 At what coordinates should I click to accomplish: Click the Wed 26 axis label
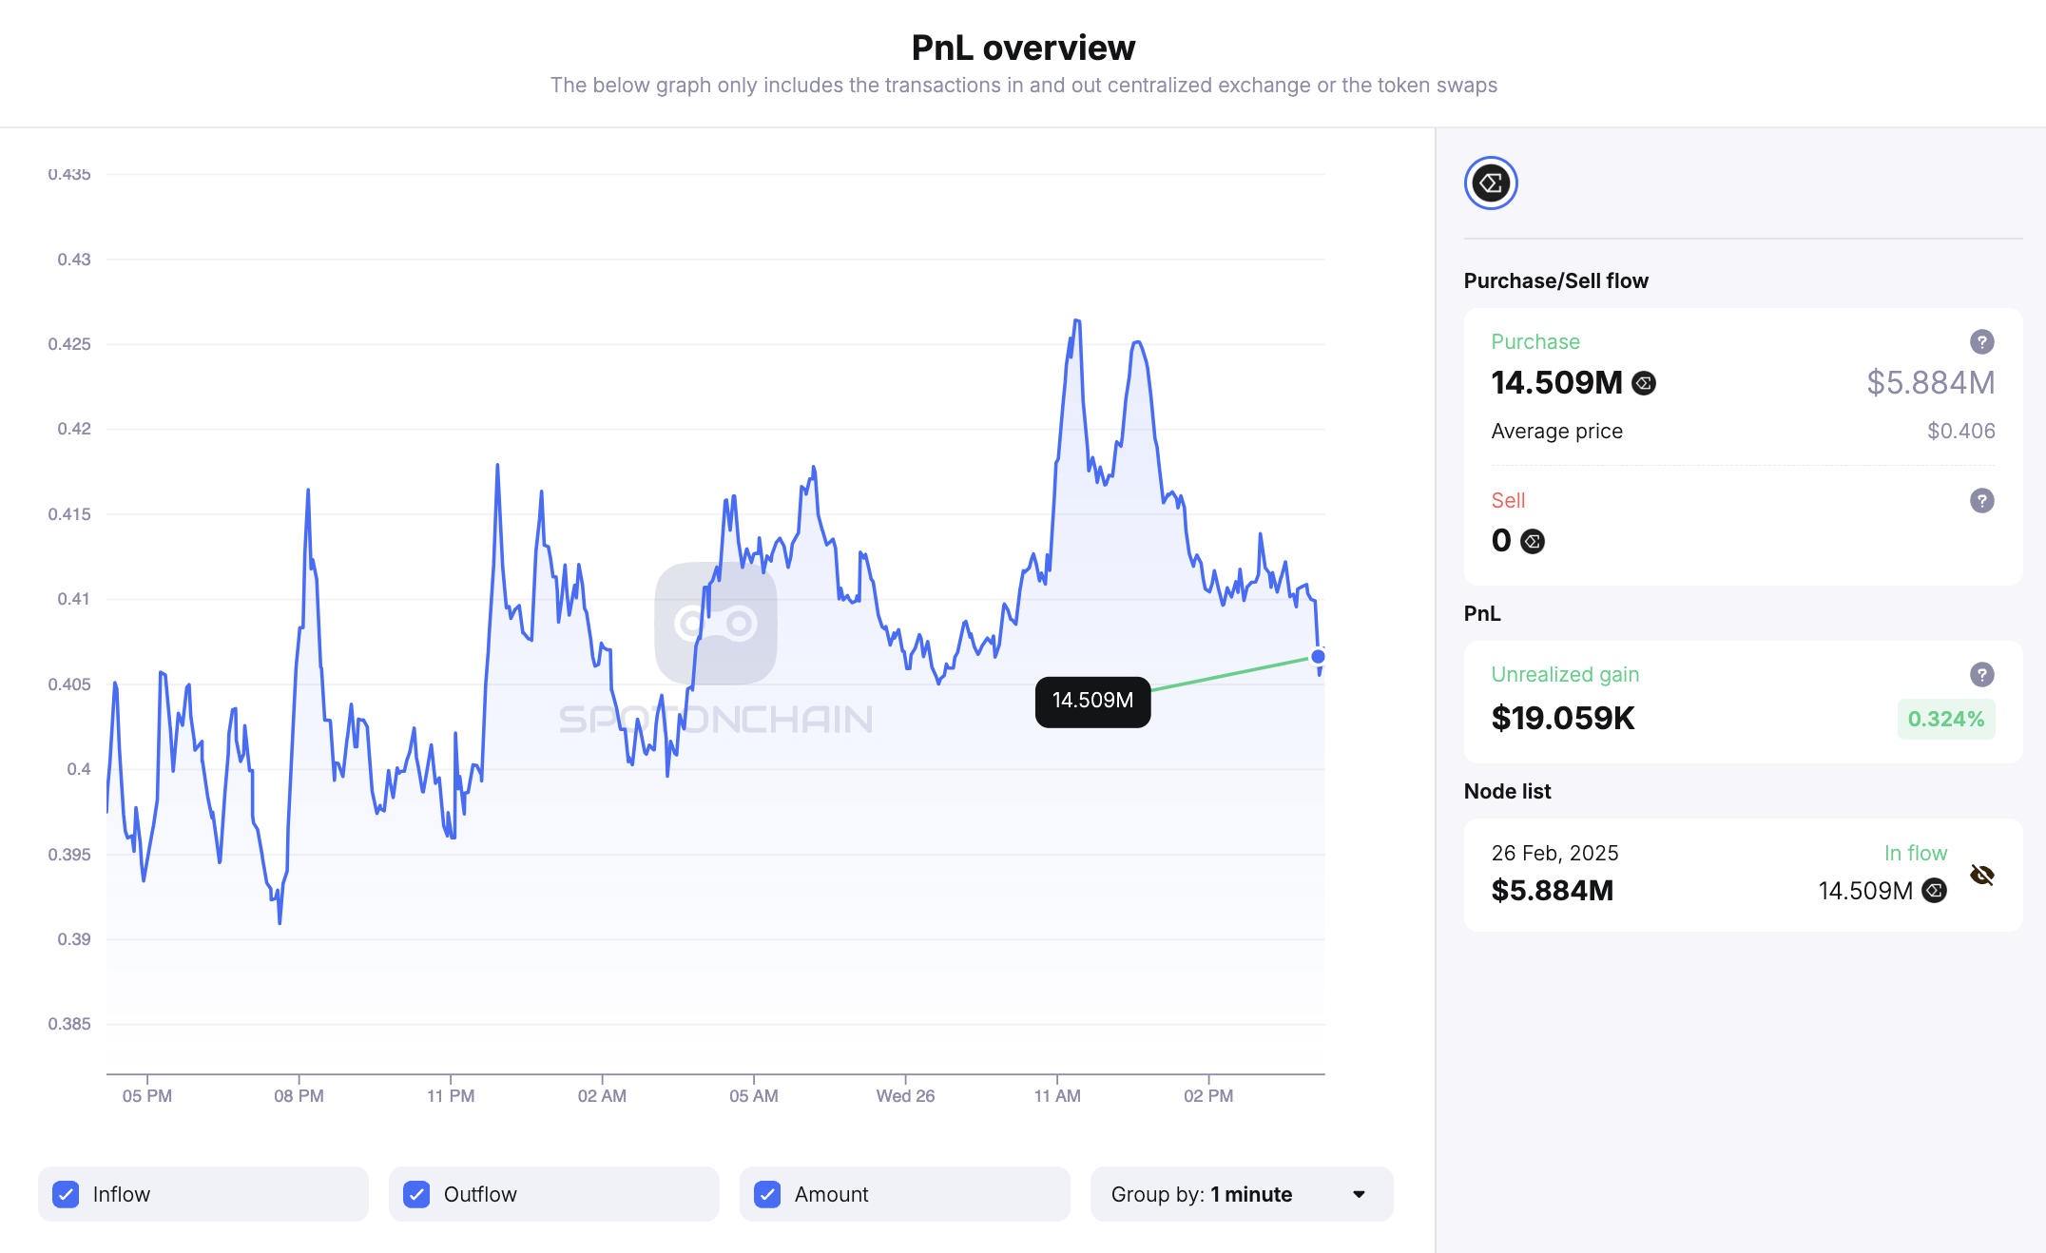point(904,1095)
